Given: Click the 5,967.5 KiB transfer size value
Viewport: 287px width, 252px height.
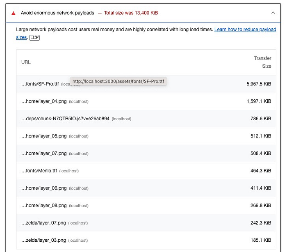Looking at the screenshot, I should pyautogui.click(x=259, y=84).
